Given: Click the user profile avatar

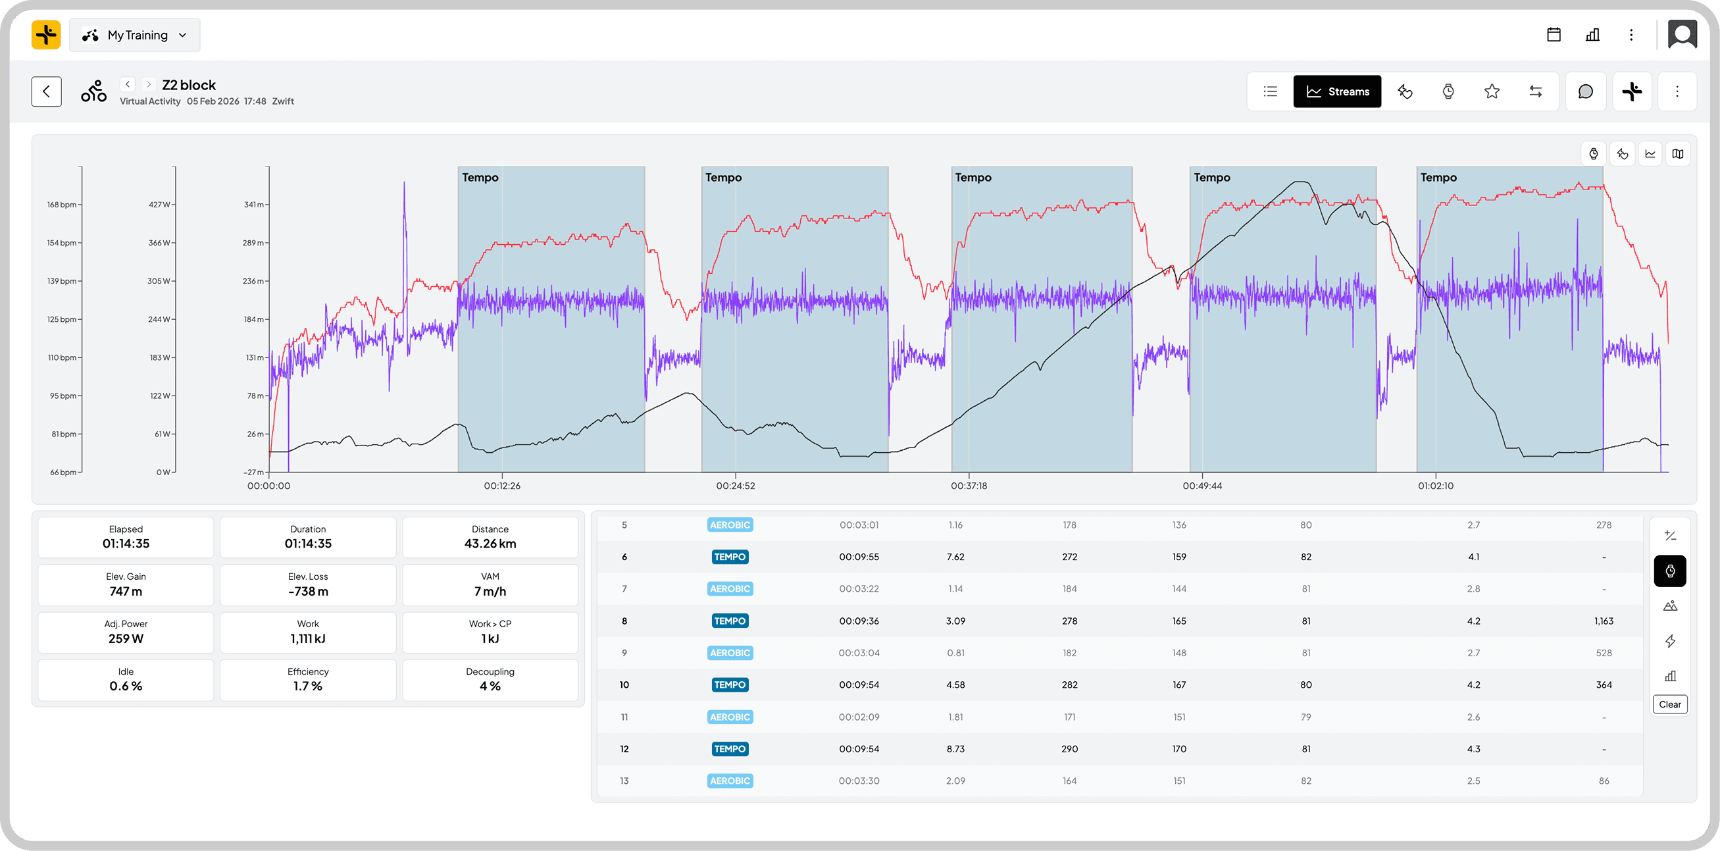Looking at the screenshot, I should click(x=1682, y=35).
